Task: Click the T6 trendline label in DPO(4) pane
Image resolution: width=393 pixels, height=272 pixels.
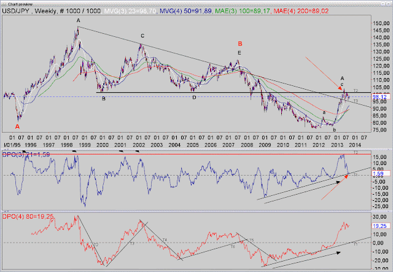Action: [233, 247]
